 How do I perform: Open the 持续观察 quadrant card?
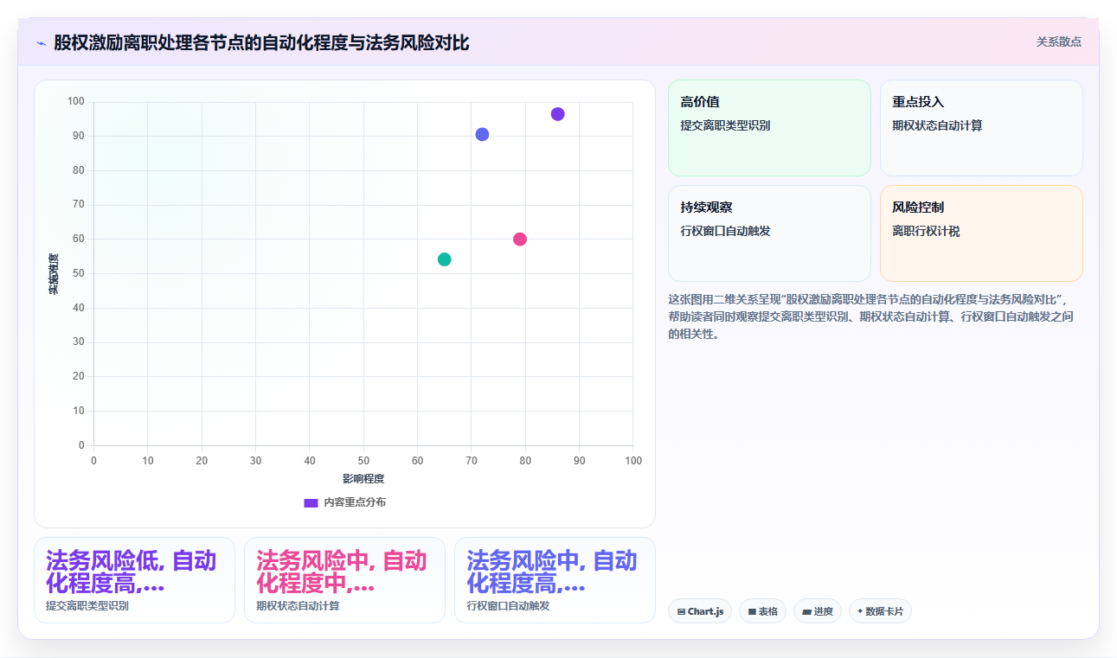tap(769, 233)
